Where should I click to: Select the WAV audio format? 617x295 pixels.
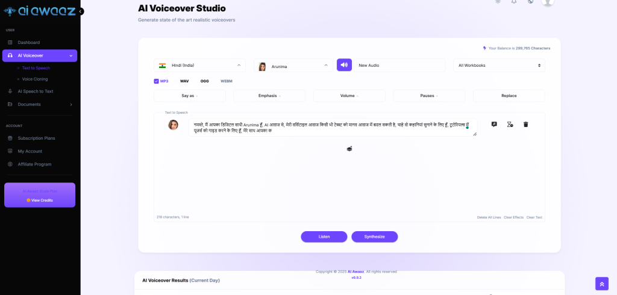pos(184,81)
